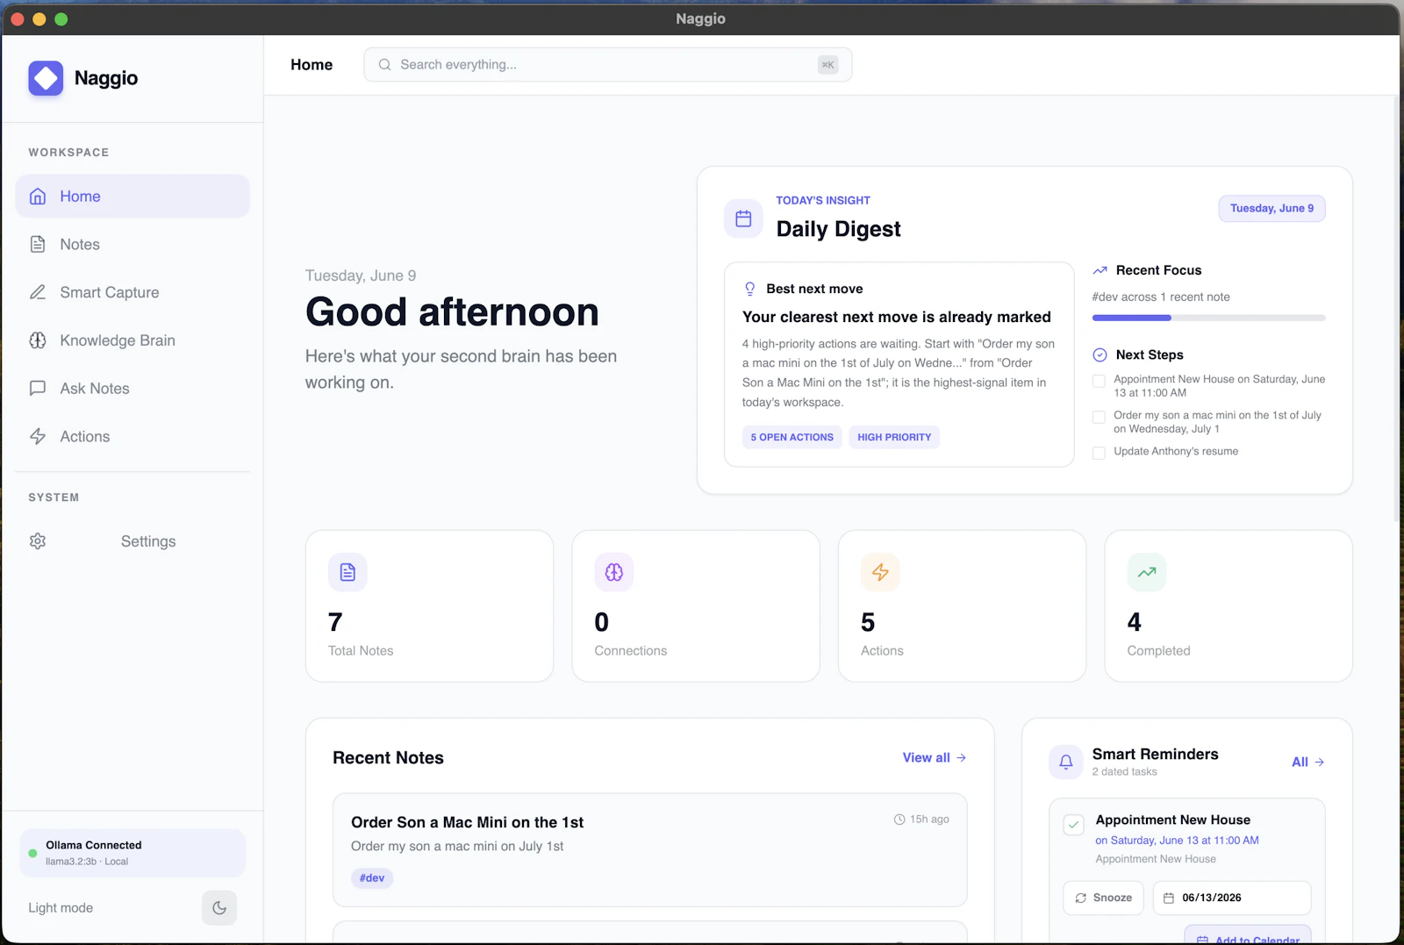Go to Notes in sidebar
1404x945 pixels.
(x=133, y=245)
